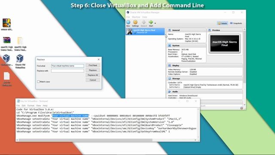Click the Preview section icon
The height and width of the screenshot is (155, 275).
coord(210,30)
